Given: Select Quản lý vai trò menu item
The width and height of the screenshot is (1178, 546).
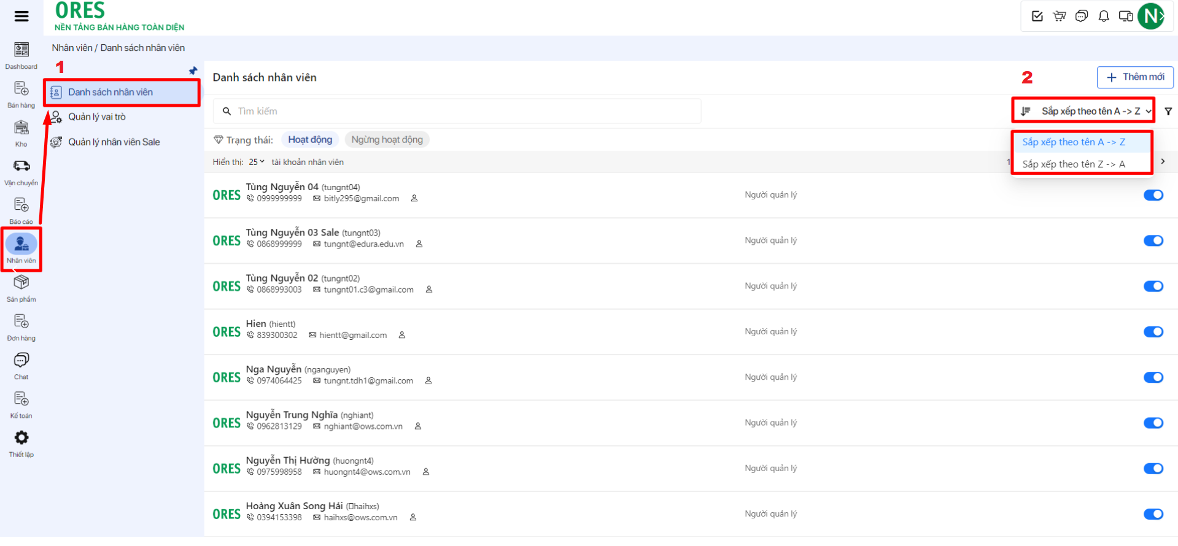Looking at the screenshot, I should click(97, 117).
